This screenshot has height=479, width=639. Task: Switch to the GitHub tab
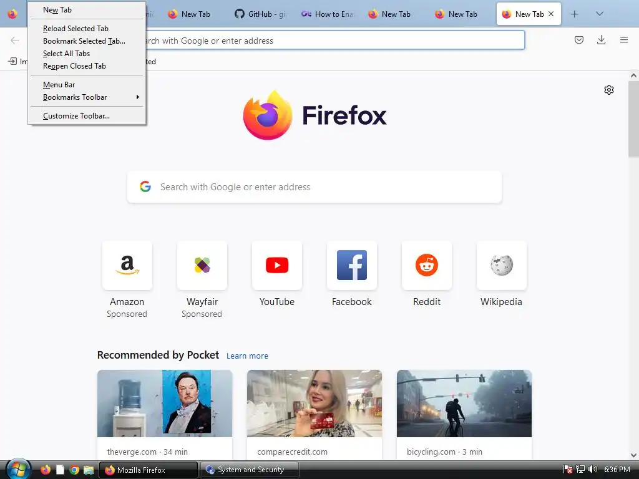click(x=261, y=14)
